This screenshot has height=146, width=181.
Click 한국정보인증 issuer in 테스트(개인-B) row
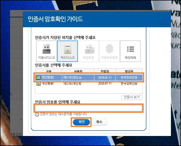(129, 84)
